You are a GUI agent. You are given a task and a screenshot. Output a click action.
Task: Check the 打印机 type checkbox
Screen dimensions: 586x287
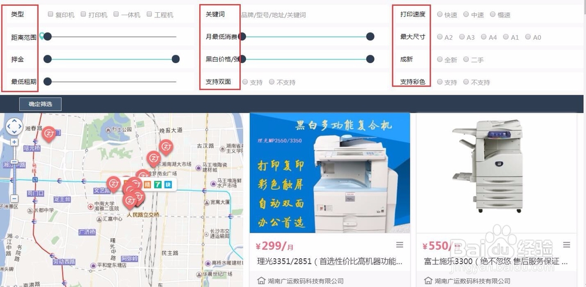[83, 14]
